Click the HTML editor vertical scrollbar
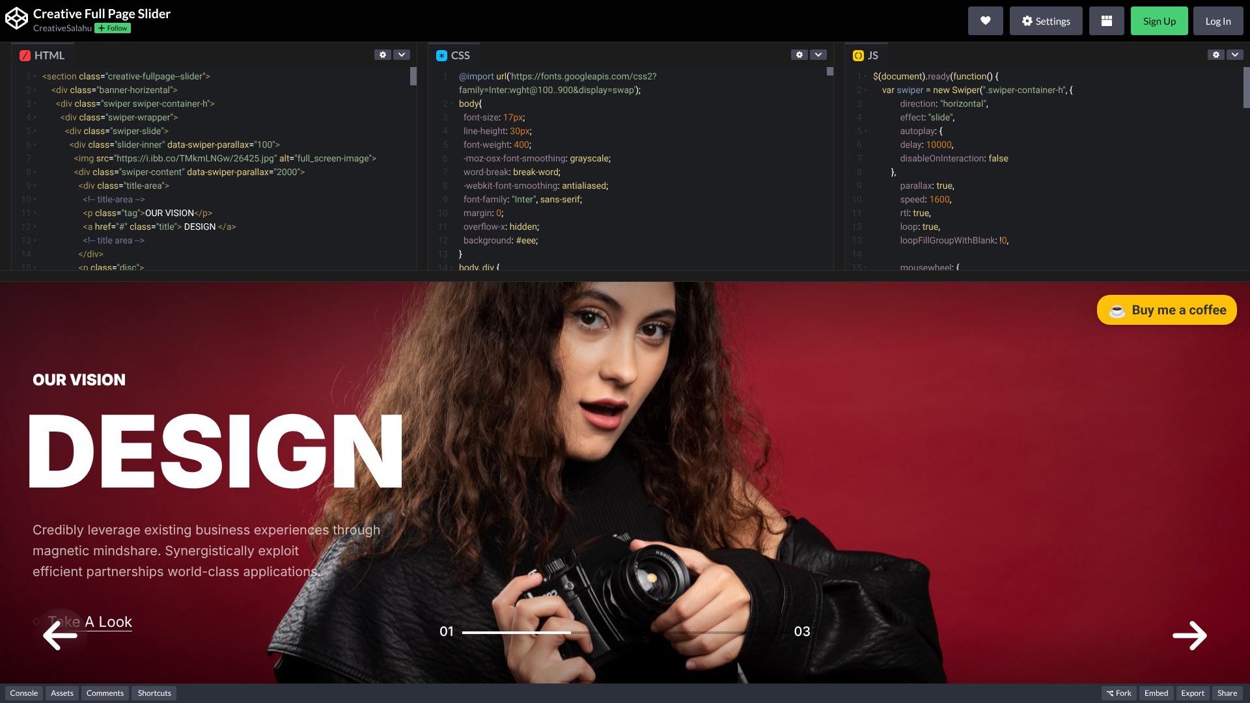The width and height of the screenshot is (1250, 703). [x=413, y=77]
